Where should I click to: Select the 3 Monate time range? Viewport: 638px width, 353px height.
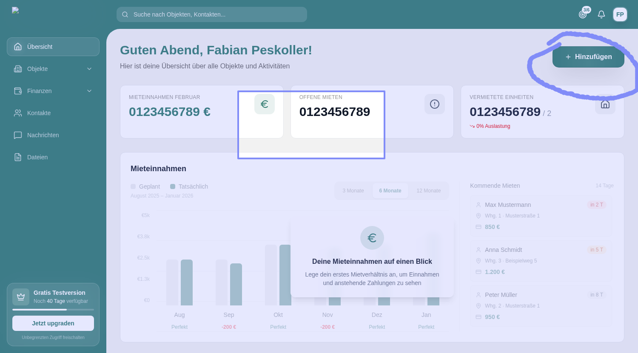(x=353, y=191)
